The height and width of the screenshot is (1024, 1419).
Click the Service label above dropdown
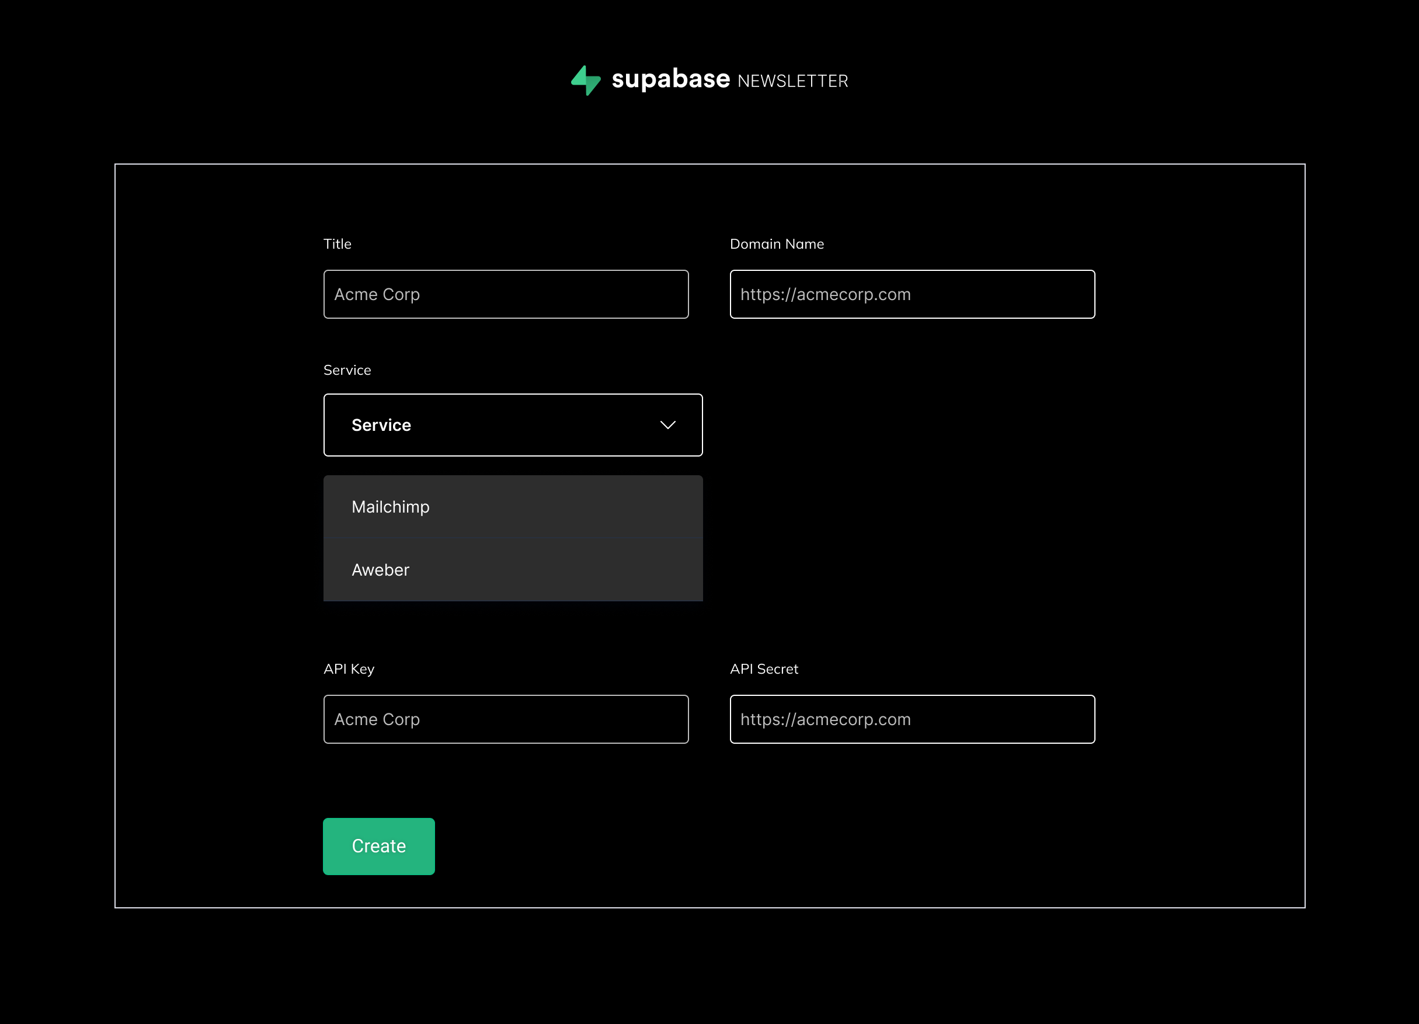click(347, 370)
